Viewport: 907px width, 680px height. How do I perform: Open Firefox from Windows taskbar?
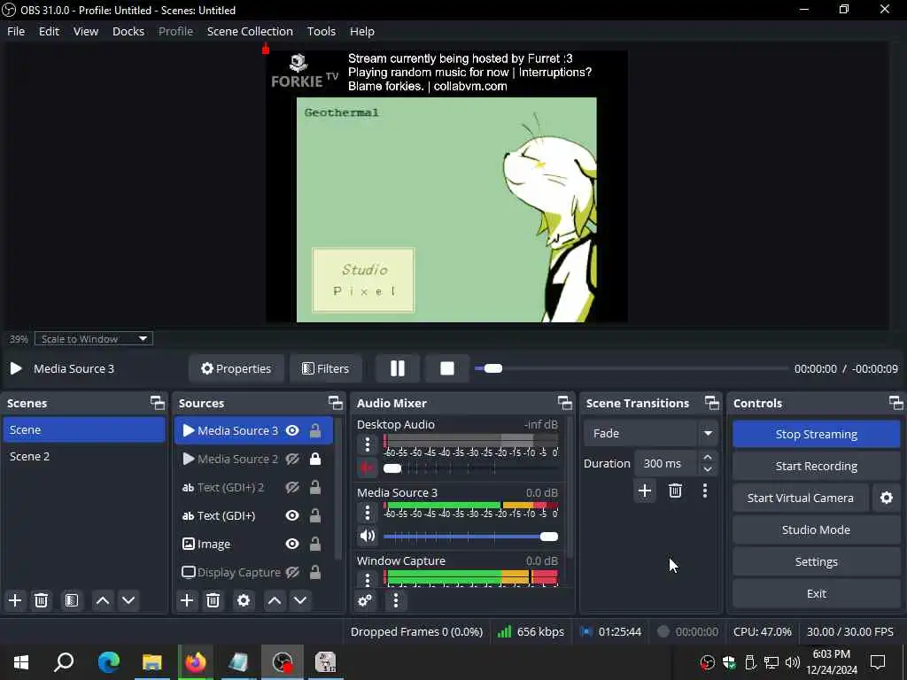[x=196, y=662]
